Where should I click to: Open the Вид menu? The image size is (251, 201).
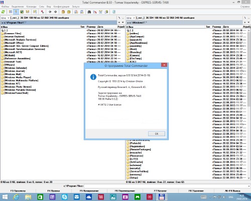point(49,7)
